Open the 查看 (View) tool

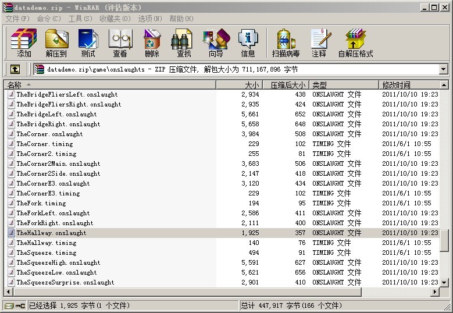tap(120, 43)
